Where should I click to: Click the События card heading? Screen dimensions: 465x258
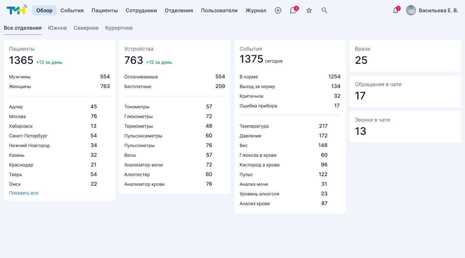251,49
